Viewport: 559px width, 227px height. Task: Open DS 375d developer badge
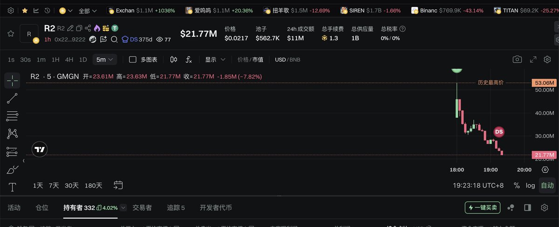137,40
